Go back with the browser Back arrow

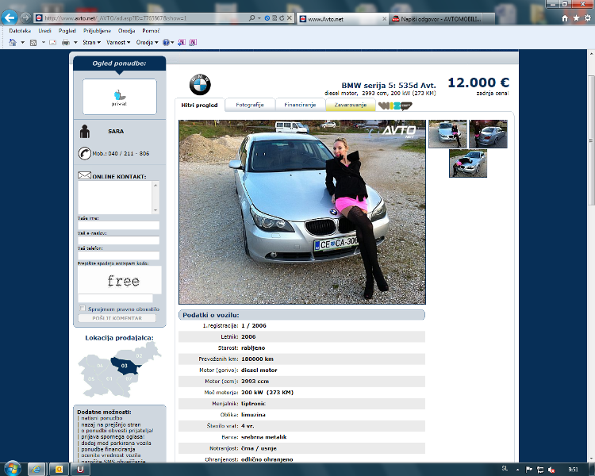[x=9, y=17]
